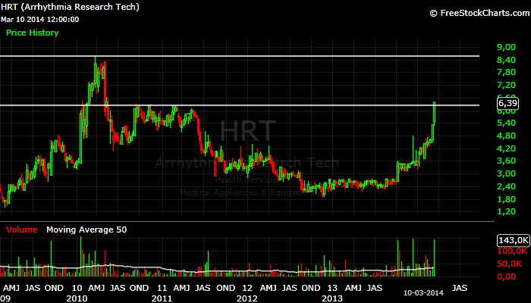Click the 2,40 price axis label
Screen dimensions: 531x303
click(x=506, y=186)
